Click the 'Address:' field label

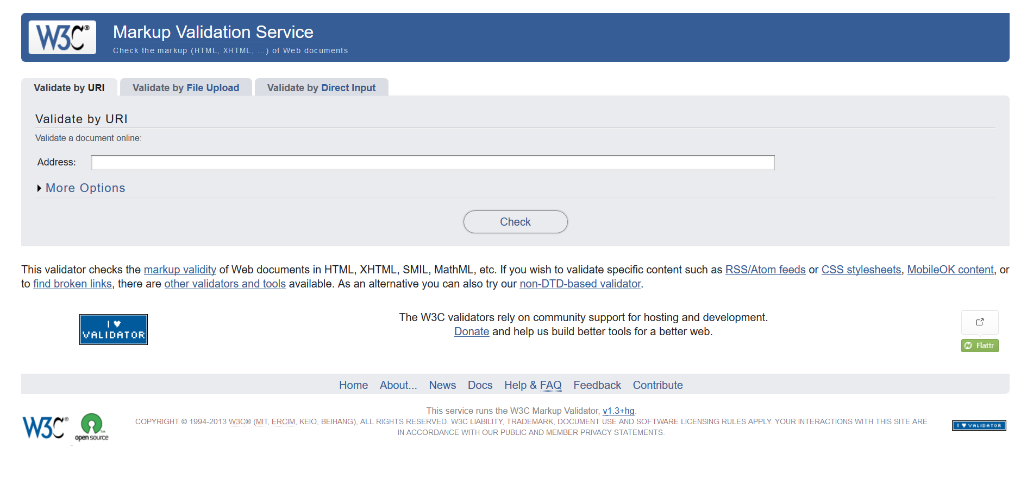point(57,162)
